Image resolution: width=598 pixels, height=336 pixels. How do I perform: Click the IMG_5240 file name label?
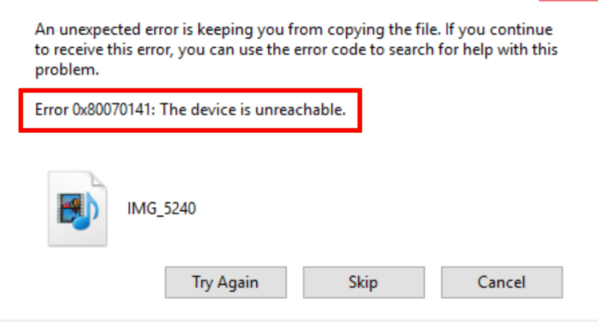161,209
